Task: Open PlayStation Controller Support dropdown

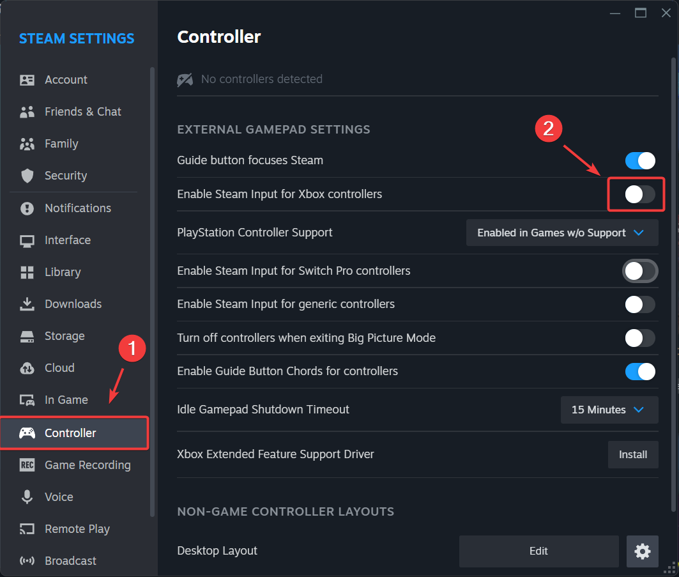Action: (562, 233)
